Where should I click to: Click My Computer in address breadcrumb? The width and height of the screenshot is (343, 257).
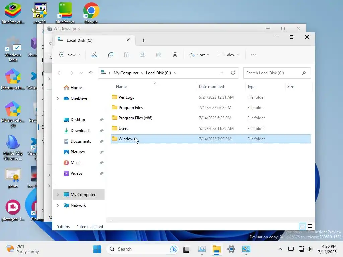tap(126, 73)
